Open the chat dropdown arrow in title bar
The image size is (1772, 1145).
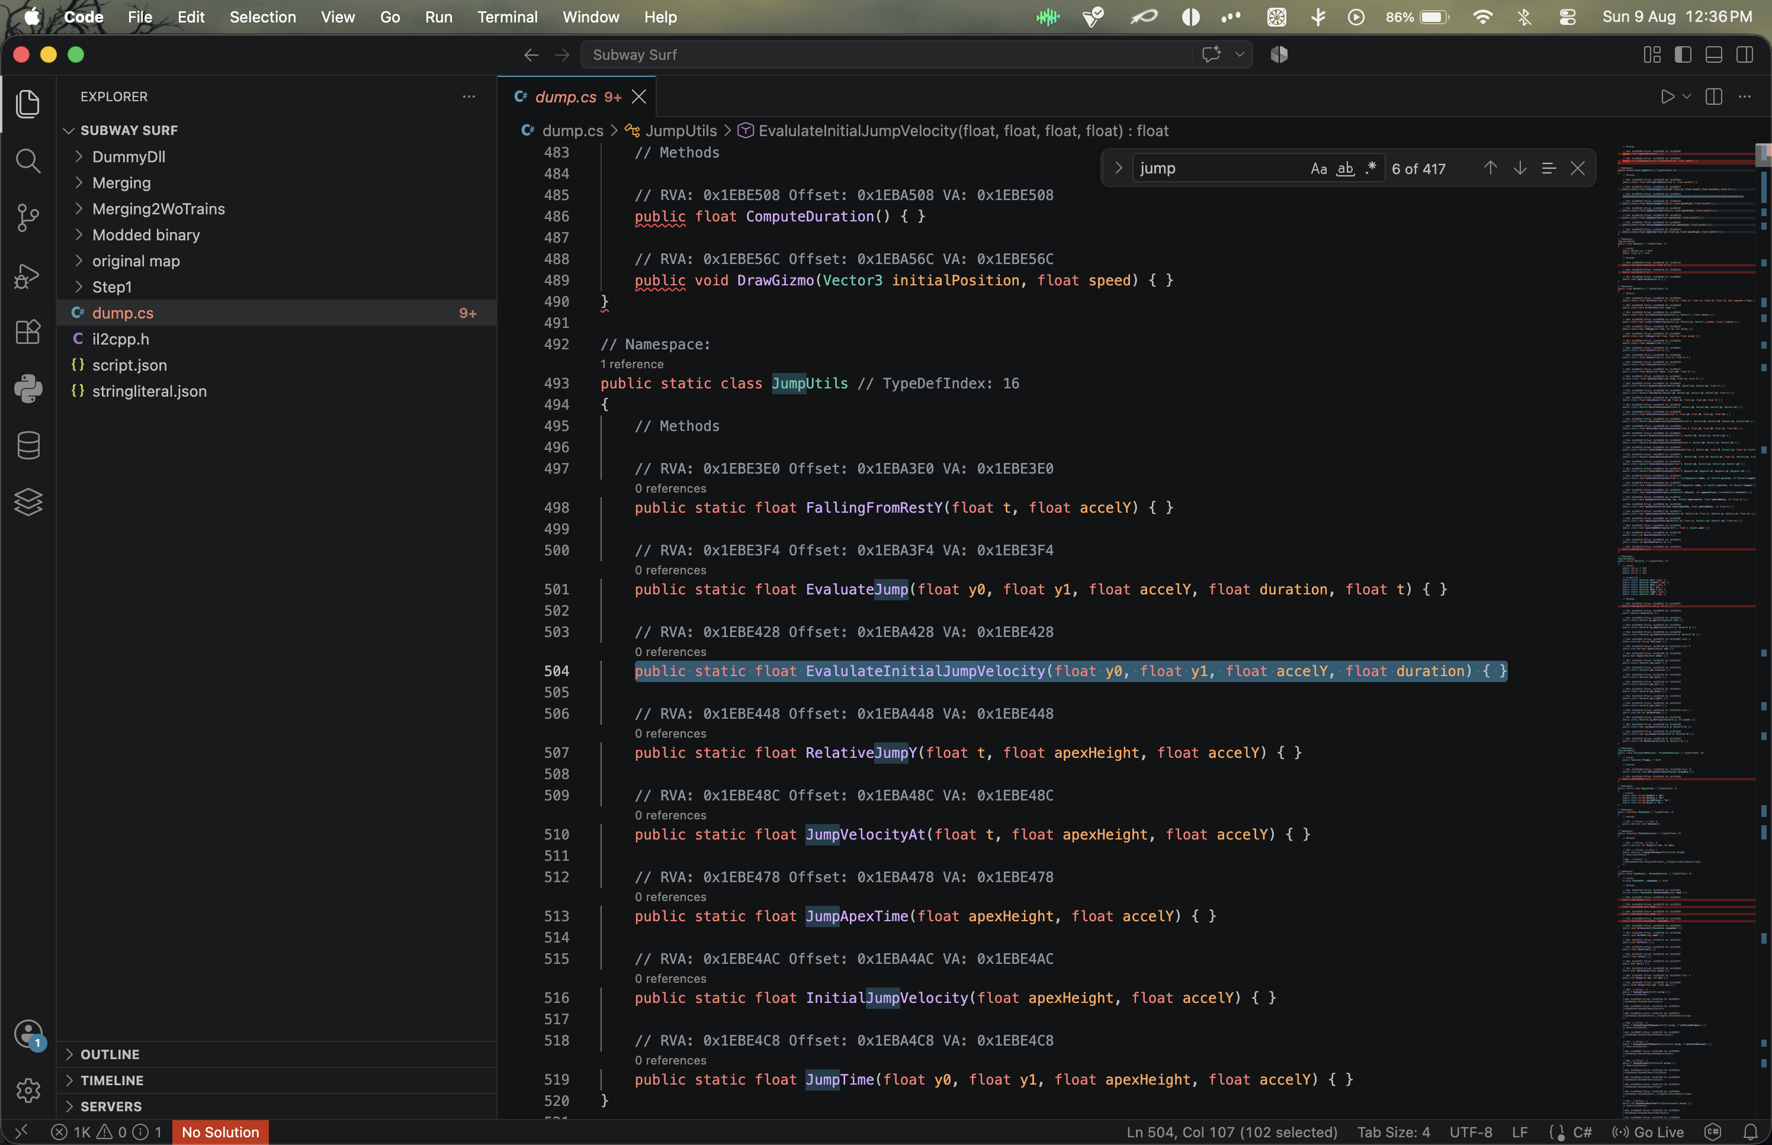pyautogui.click(x=1239, y=54)
